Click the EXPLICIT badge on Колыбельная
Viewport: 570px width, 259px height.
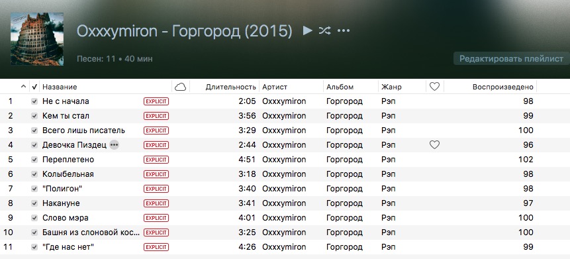click(x=156, y=174)
